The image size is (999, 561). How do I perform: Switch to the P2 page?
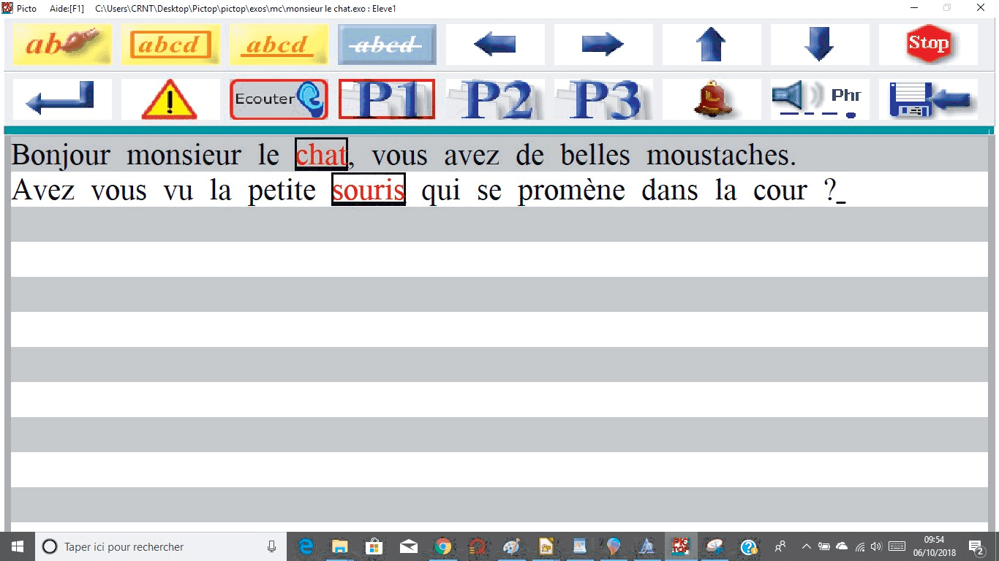[x=495, y=99]
